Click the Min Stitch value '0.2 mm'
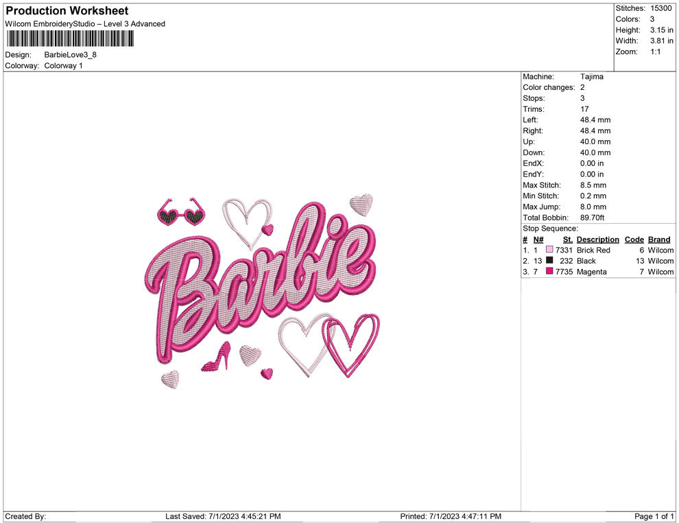679x523 pixels. tap(593, 196)
